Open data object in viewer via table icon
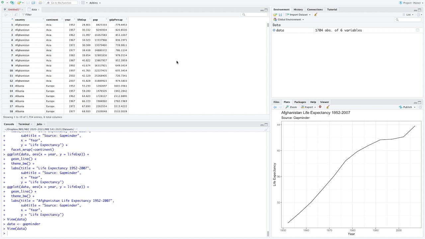Viewport: 425px width, 239px height. pos(418,30)
